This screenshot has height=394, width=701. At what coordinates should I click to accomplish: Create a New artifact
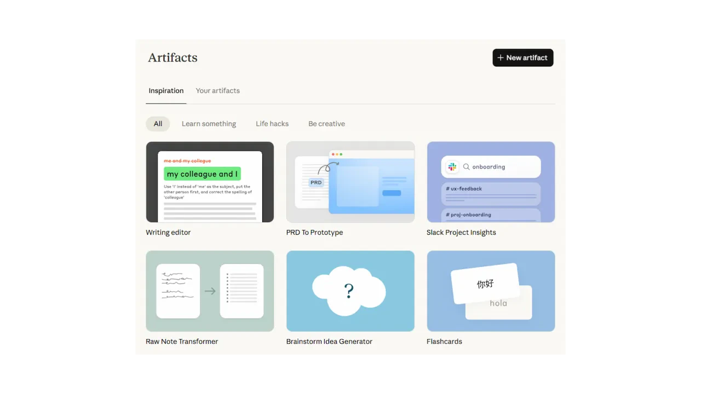(522, 57)
